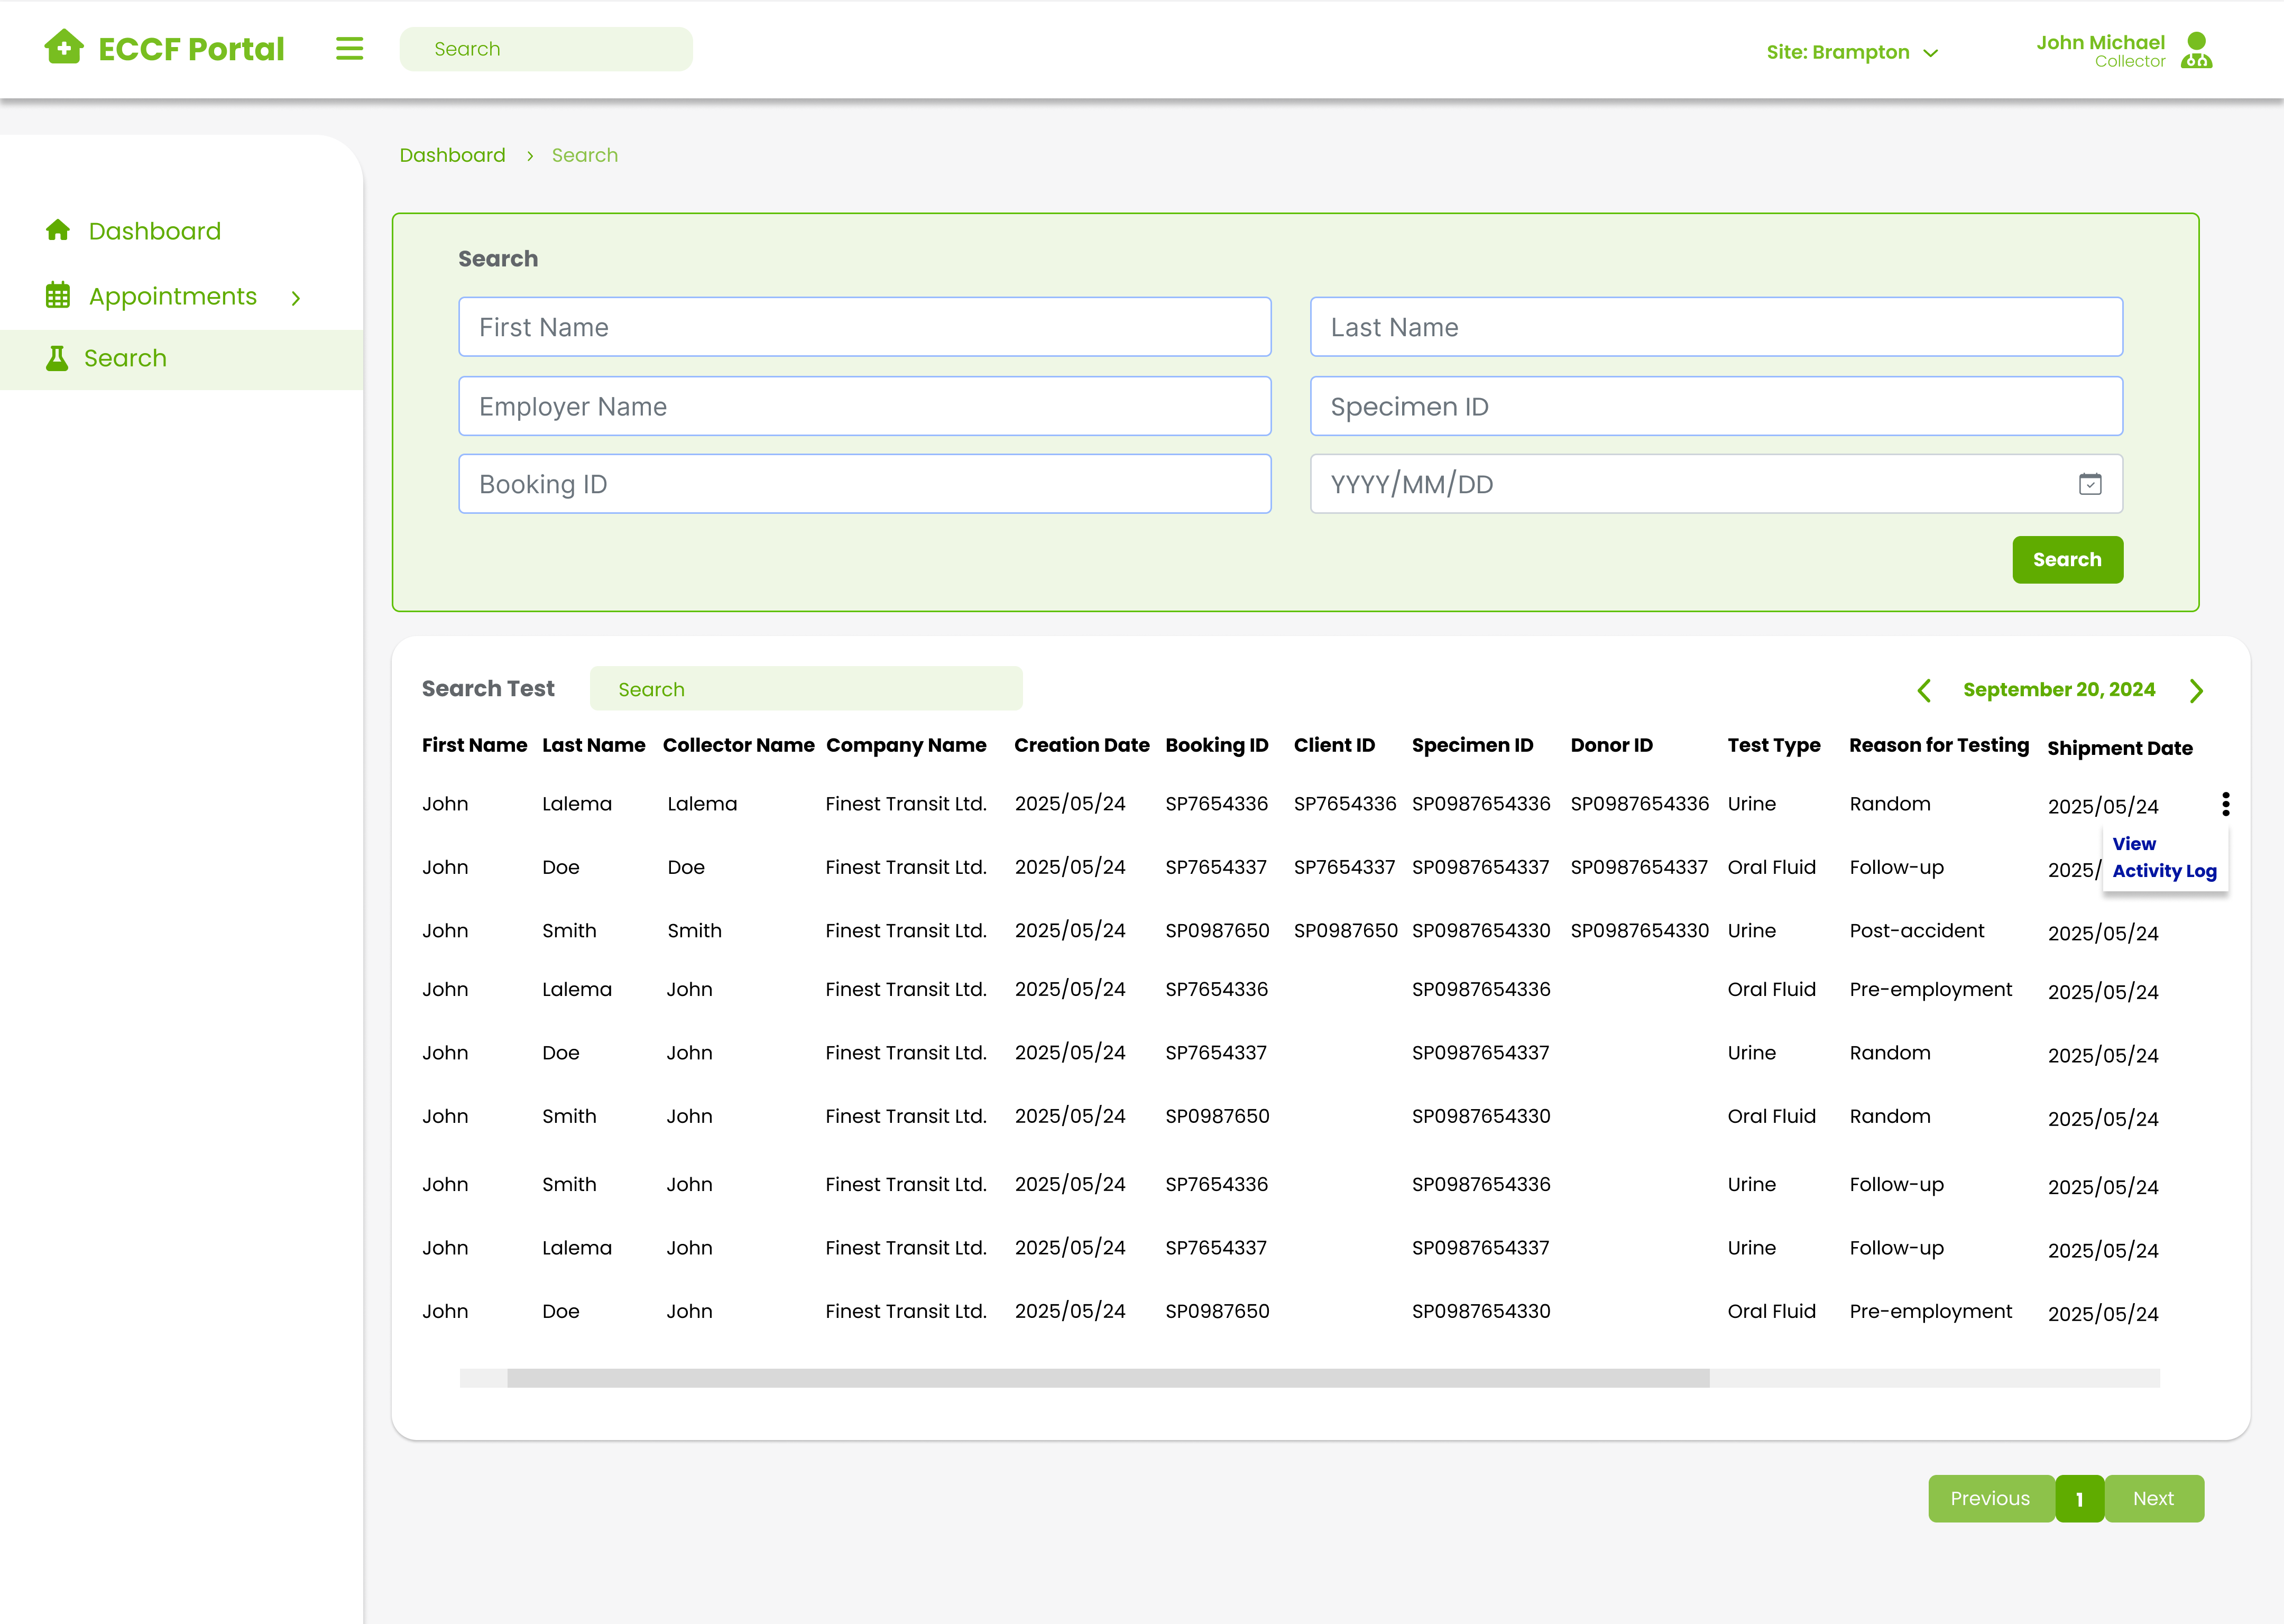Click the Company Name column header
Viewport: 2284px width, 1624px height.
pos(906,746)
